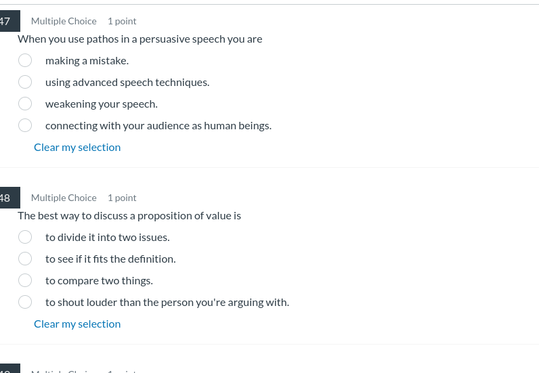Select 'connecting with your audience as human beings.'
Screen dimensions: 539x373
point(25,125)
